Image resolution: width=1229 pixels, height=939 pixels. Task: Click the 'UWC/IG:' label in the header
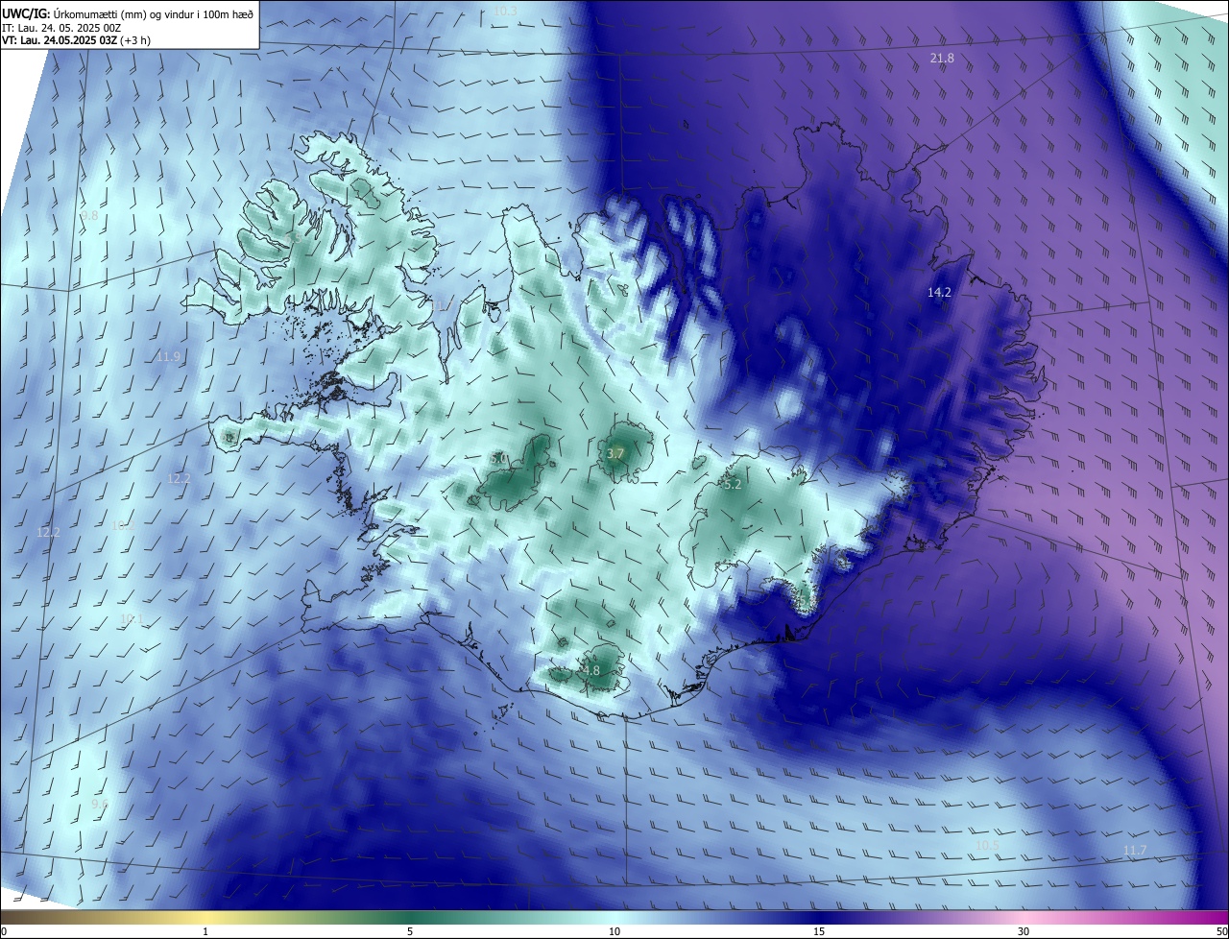pyautogui.click(x=26, y=13)
